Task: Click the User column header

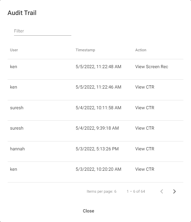Action: point(14,50)
